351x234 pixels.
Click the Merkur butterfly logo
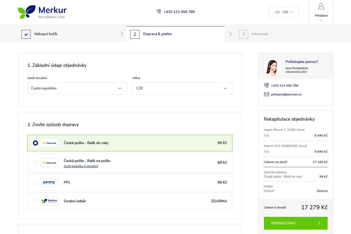coord(27,12)
